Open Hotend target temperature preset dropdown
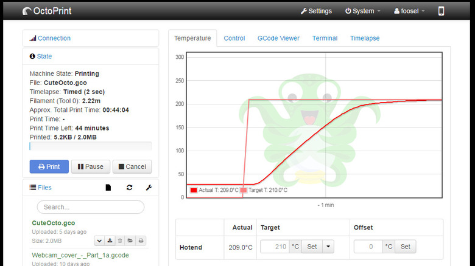 tap(328, 247)
